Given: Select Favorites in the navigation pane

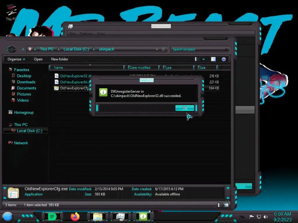Looking at the screenshot, I should 22,70.
